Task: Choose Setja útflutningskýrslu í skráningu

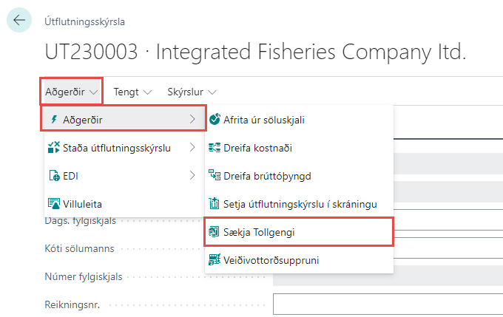Action: pos(296,203)
